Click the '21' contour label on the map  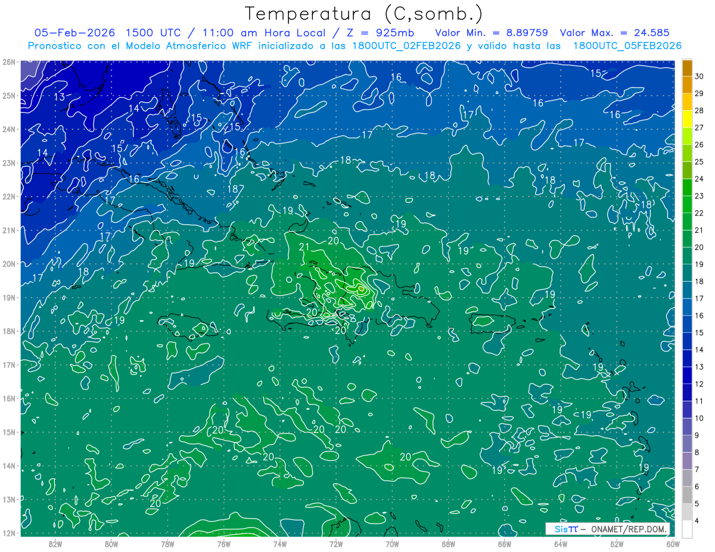pos(304,247)
